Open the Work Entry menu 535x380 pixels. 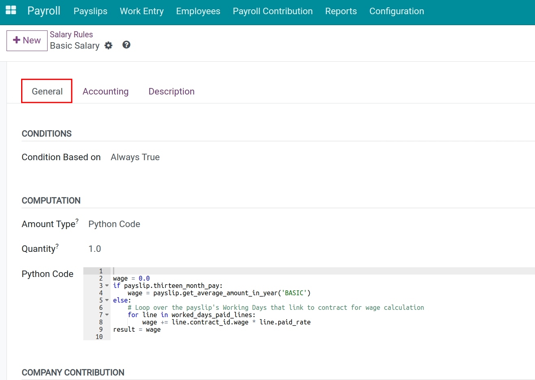point(141,11)
